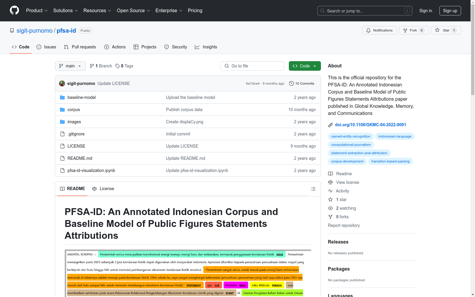Click the sigit-purnomo avatar in commit bar

coord(62,83)
